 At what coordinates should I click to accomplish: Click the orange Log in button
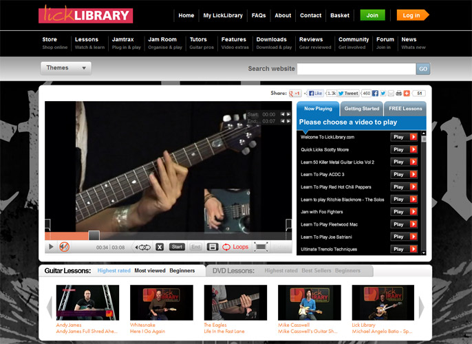click(412, 15)
